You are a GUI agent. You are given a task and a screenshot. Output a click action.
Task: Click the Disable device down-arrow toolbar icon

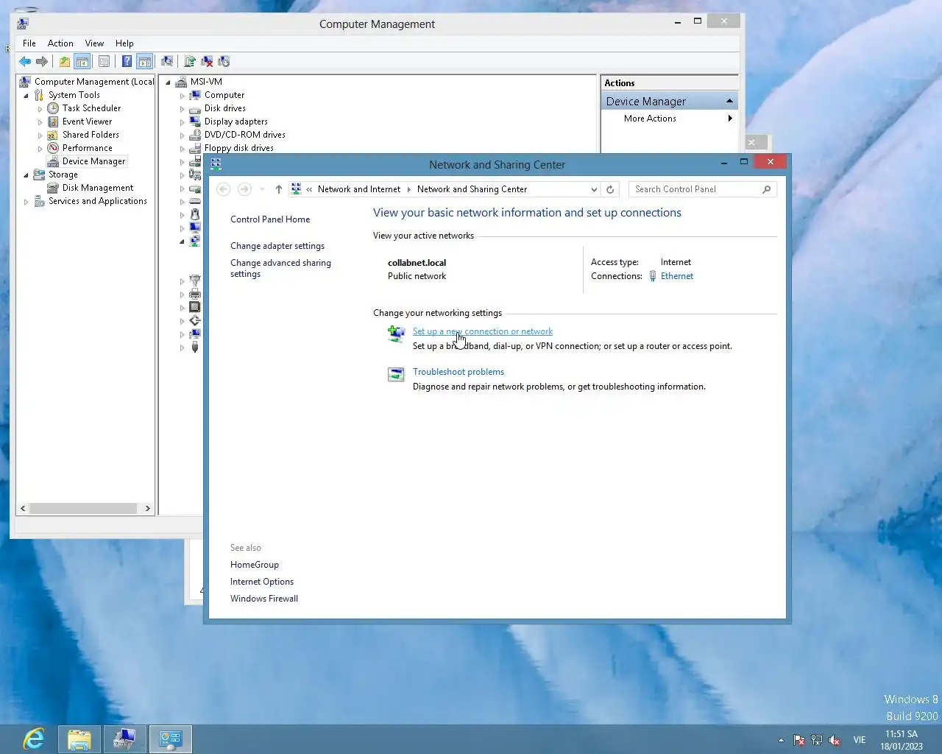pyautogui.click(x=224, y=62)
